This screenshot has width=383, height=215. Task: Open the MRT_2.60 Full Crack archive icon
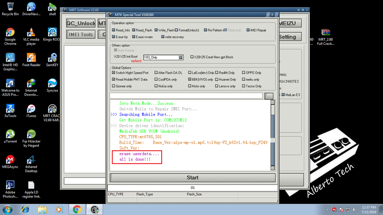326,36
